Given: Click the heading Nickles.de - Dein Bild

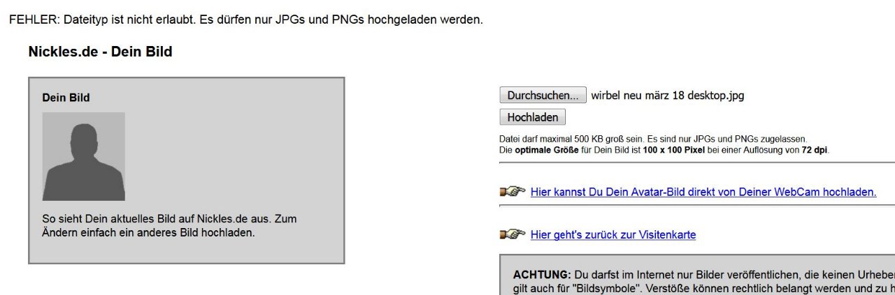Looking at the screenshot, I should (100, 52).
